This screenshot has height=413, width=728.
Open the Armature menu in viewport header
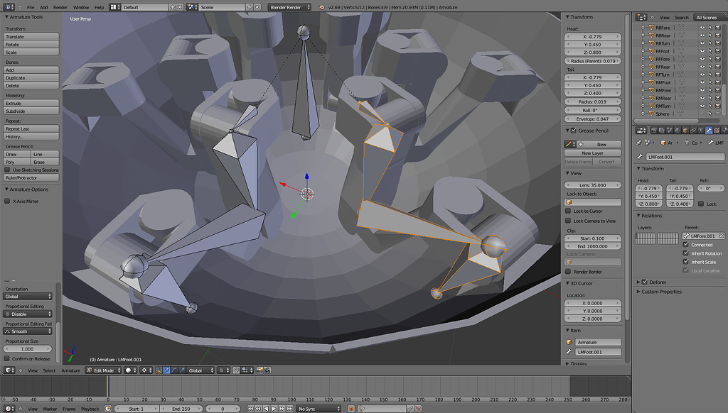70,370
